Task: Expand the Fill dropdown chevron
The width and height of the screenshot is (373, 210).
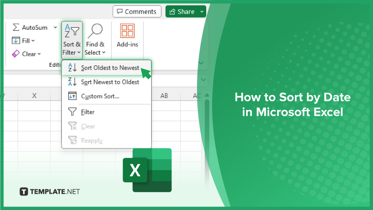Action: [x=33, y=41]
